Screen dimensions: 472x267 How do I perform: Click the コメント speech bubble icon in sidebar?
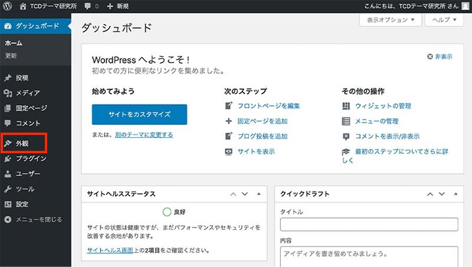[x=8, y=123]
